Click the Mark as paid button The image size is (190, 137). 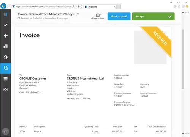coord(119,16)
